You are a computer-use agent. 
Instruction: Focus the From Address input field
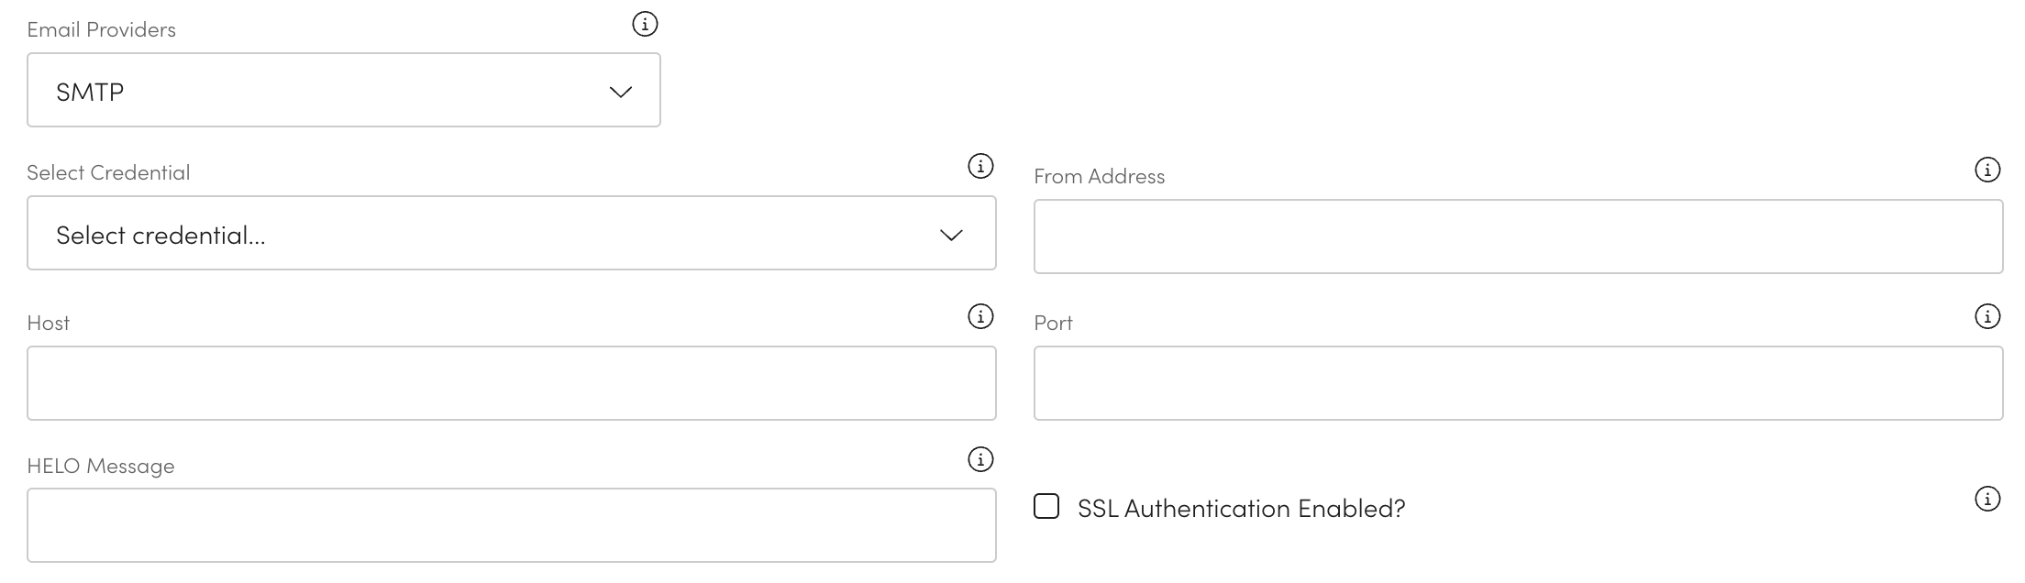point(1518,236)
